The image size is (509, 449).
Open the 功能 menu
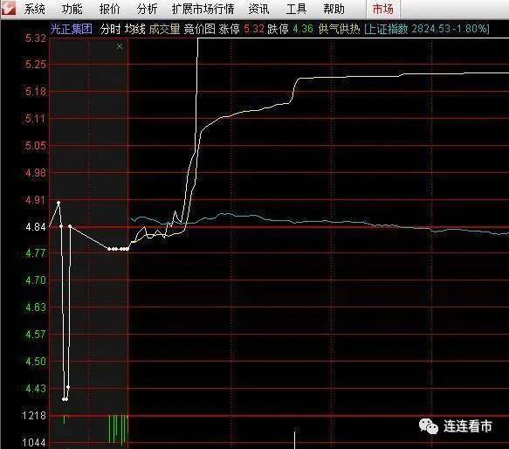72,9
